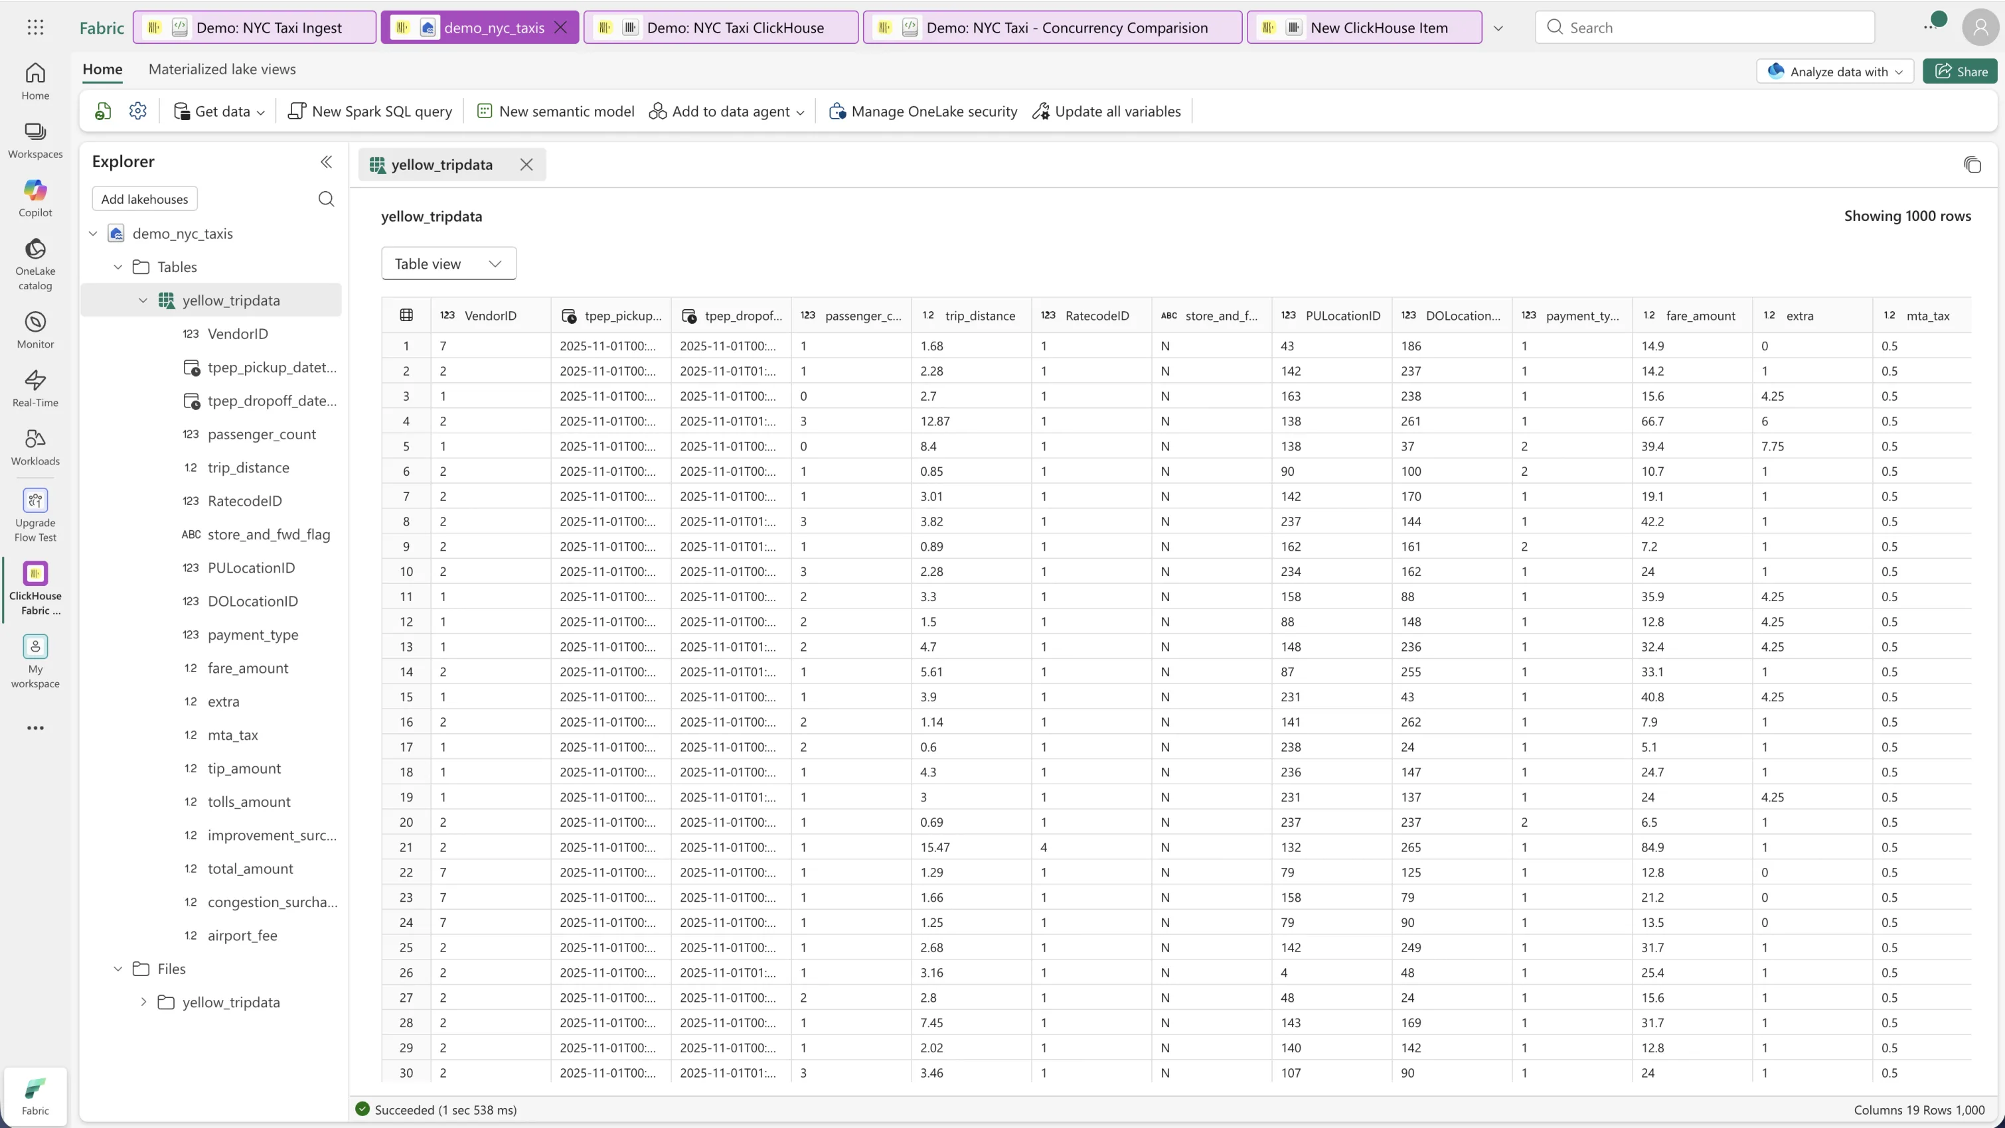Open the Get data dropdown
The height and width of the screenshot is (1128, 2005).
220,111
